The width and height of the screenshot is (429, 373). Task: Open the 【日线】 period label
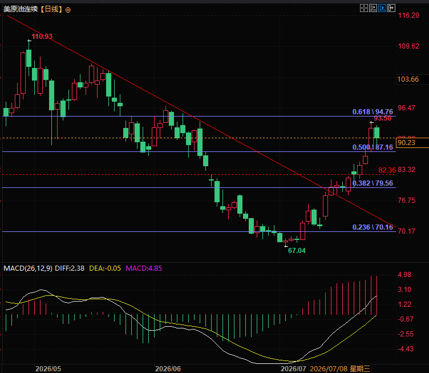tap(52, 9)
